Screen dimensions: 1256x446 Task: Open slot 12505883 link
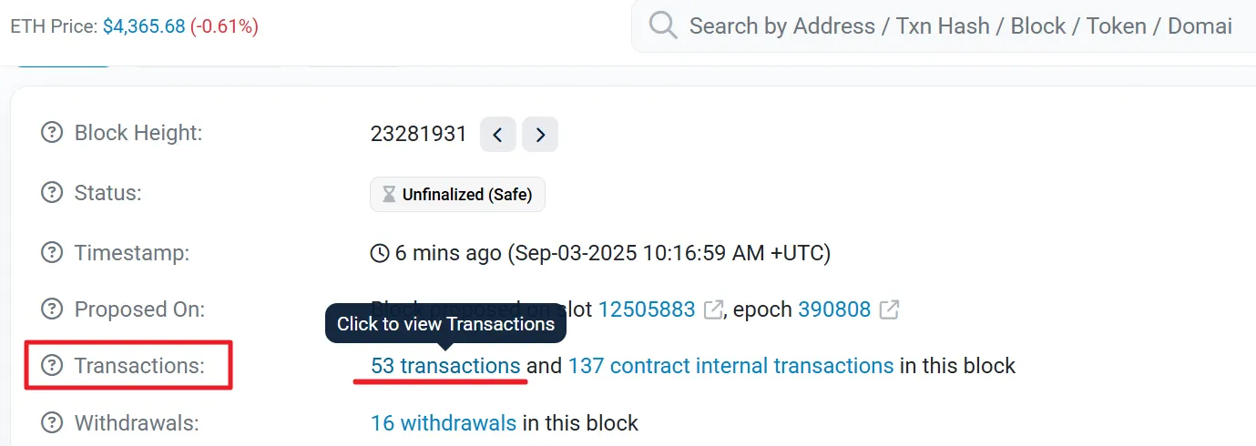click(x=647, y=309)
